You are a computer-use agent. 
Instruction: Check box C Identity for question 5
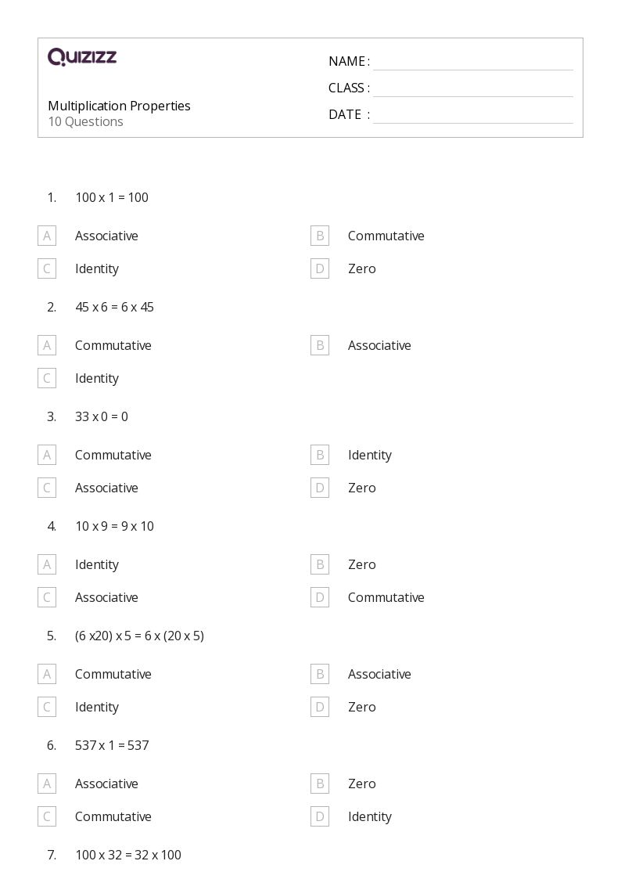[x=47, y=707]
